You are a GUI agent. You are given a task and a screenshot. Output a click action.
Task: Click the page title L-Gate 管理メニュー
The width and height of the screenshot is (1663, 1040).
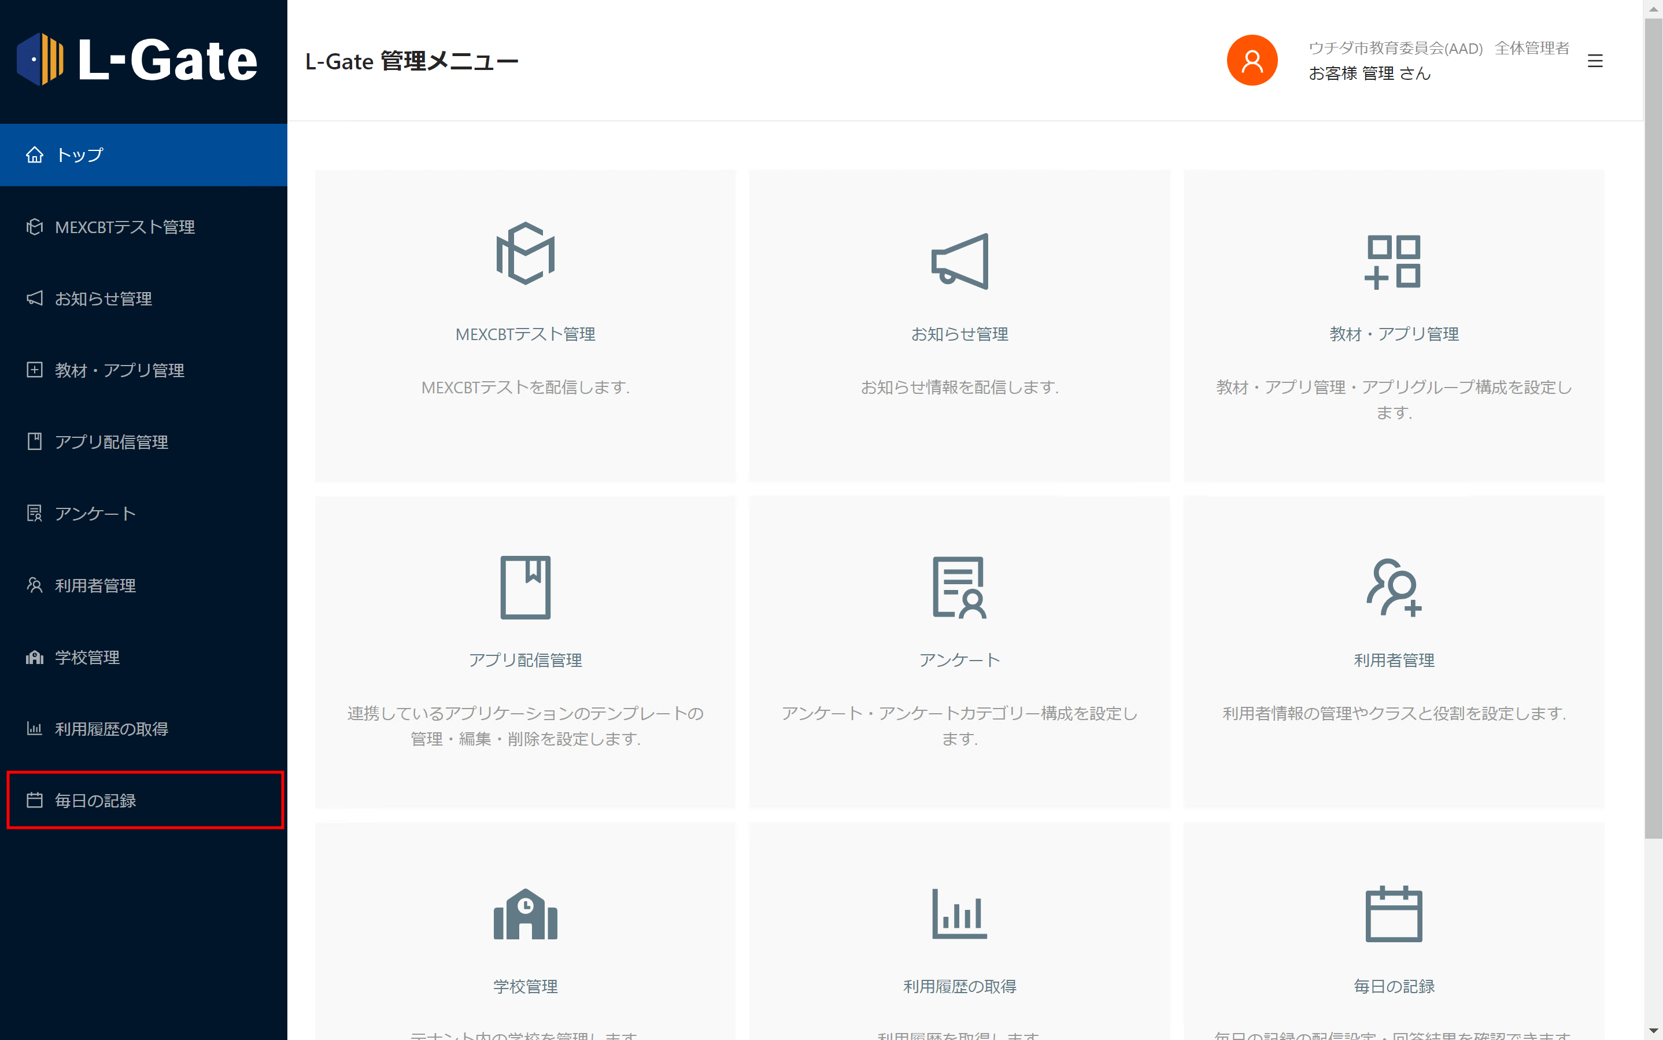point(411,61)
